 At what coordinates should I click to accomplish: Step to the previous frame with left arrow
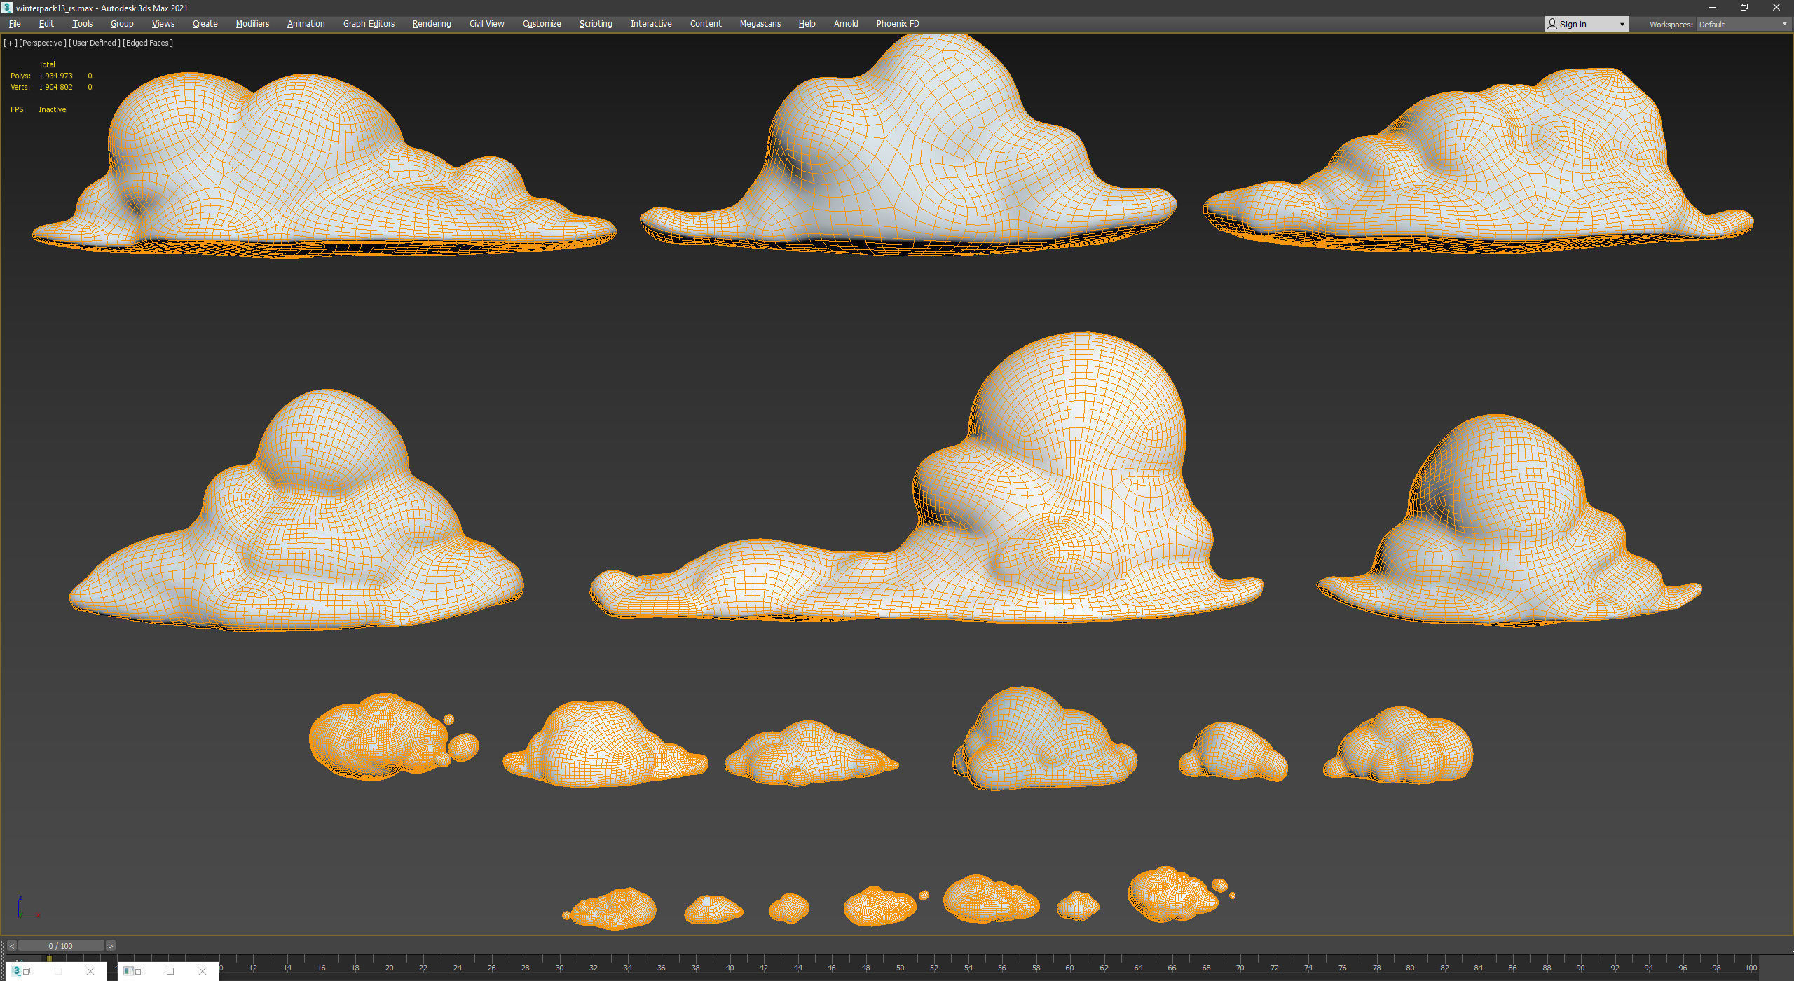11,946
